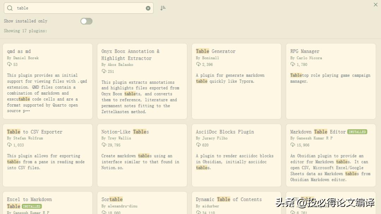
Task: Toggle Show installed only switch
Action: click(86, 21)
